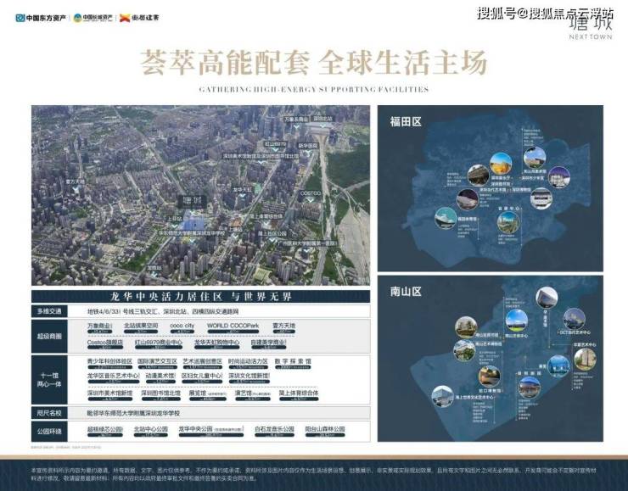The image size is (628, 491).
Task: Click the 阳台山森林公园 entry
Action: click(x=325, y=431)
